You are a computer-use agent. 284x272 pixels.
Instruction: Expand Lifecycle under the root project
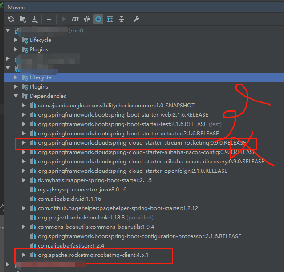pos(16,40)
